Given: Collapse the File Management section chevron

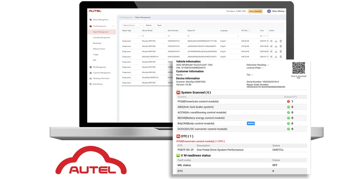Looking at the screenshot, I should (113, 26).
